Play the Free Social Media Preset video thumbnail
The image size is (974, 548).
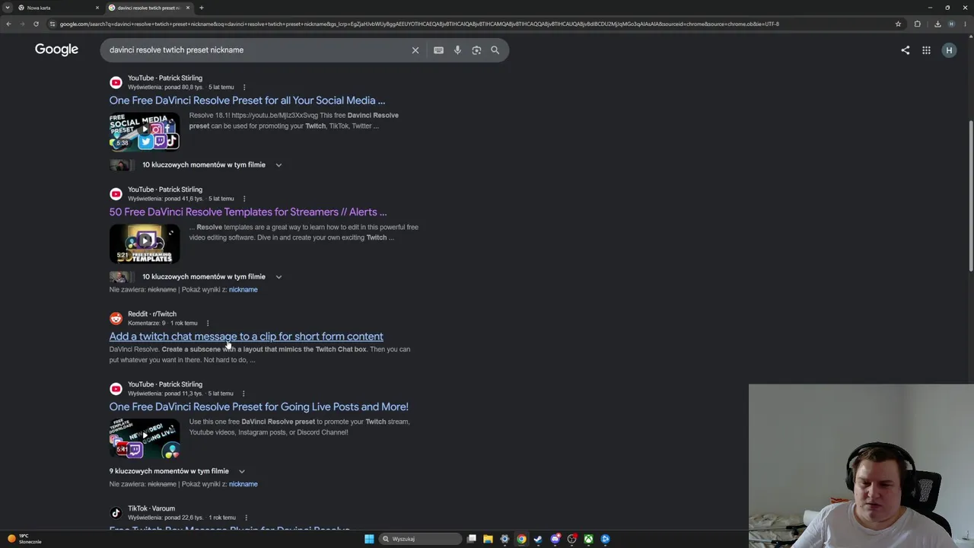tap(145, 132)
